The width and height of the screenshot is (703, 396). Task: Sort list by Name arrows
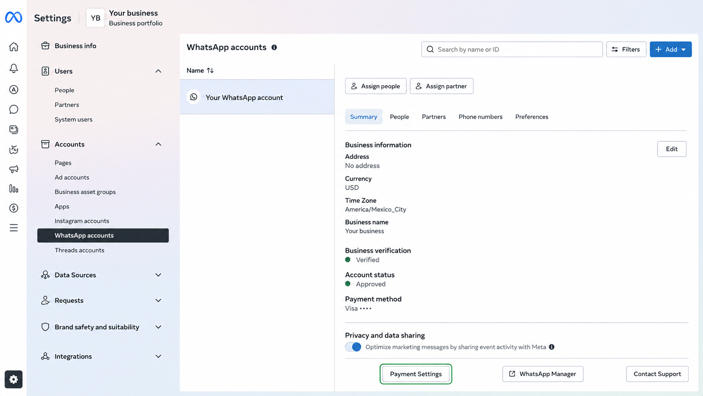210,71
